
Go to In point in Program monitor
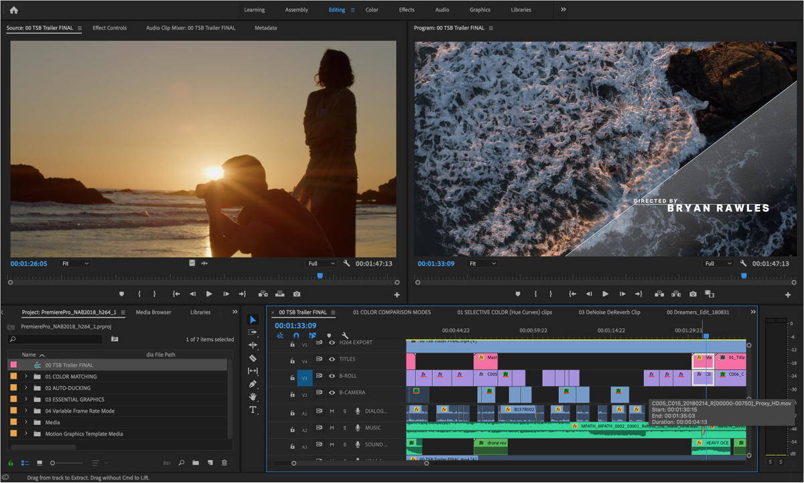click(572, 294)
